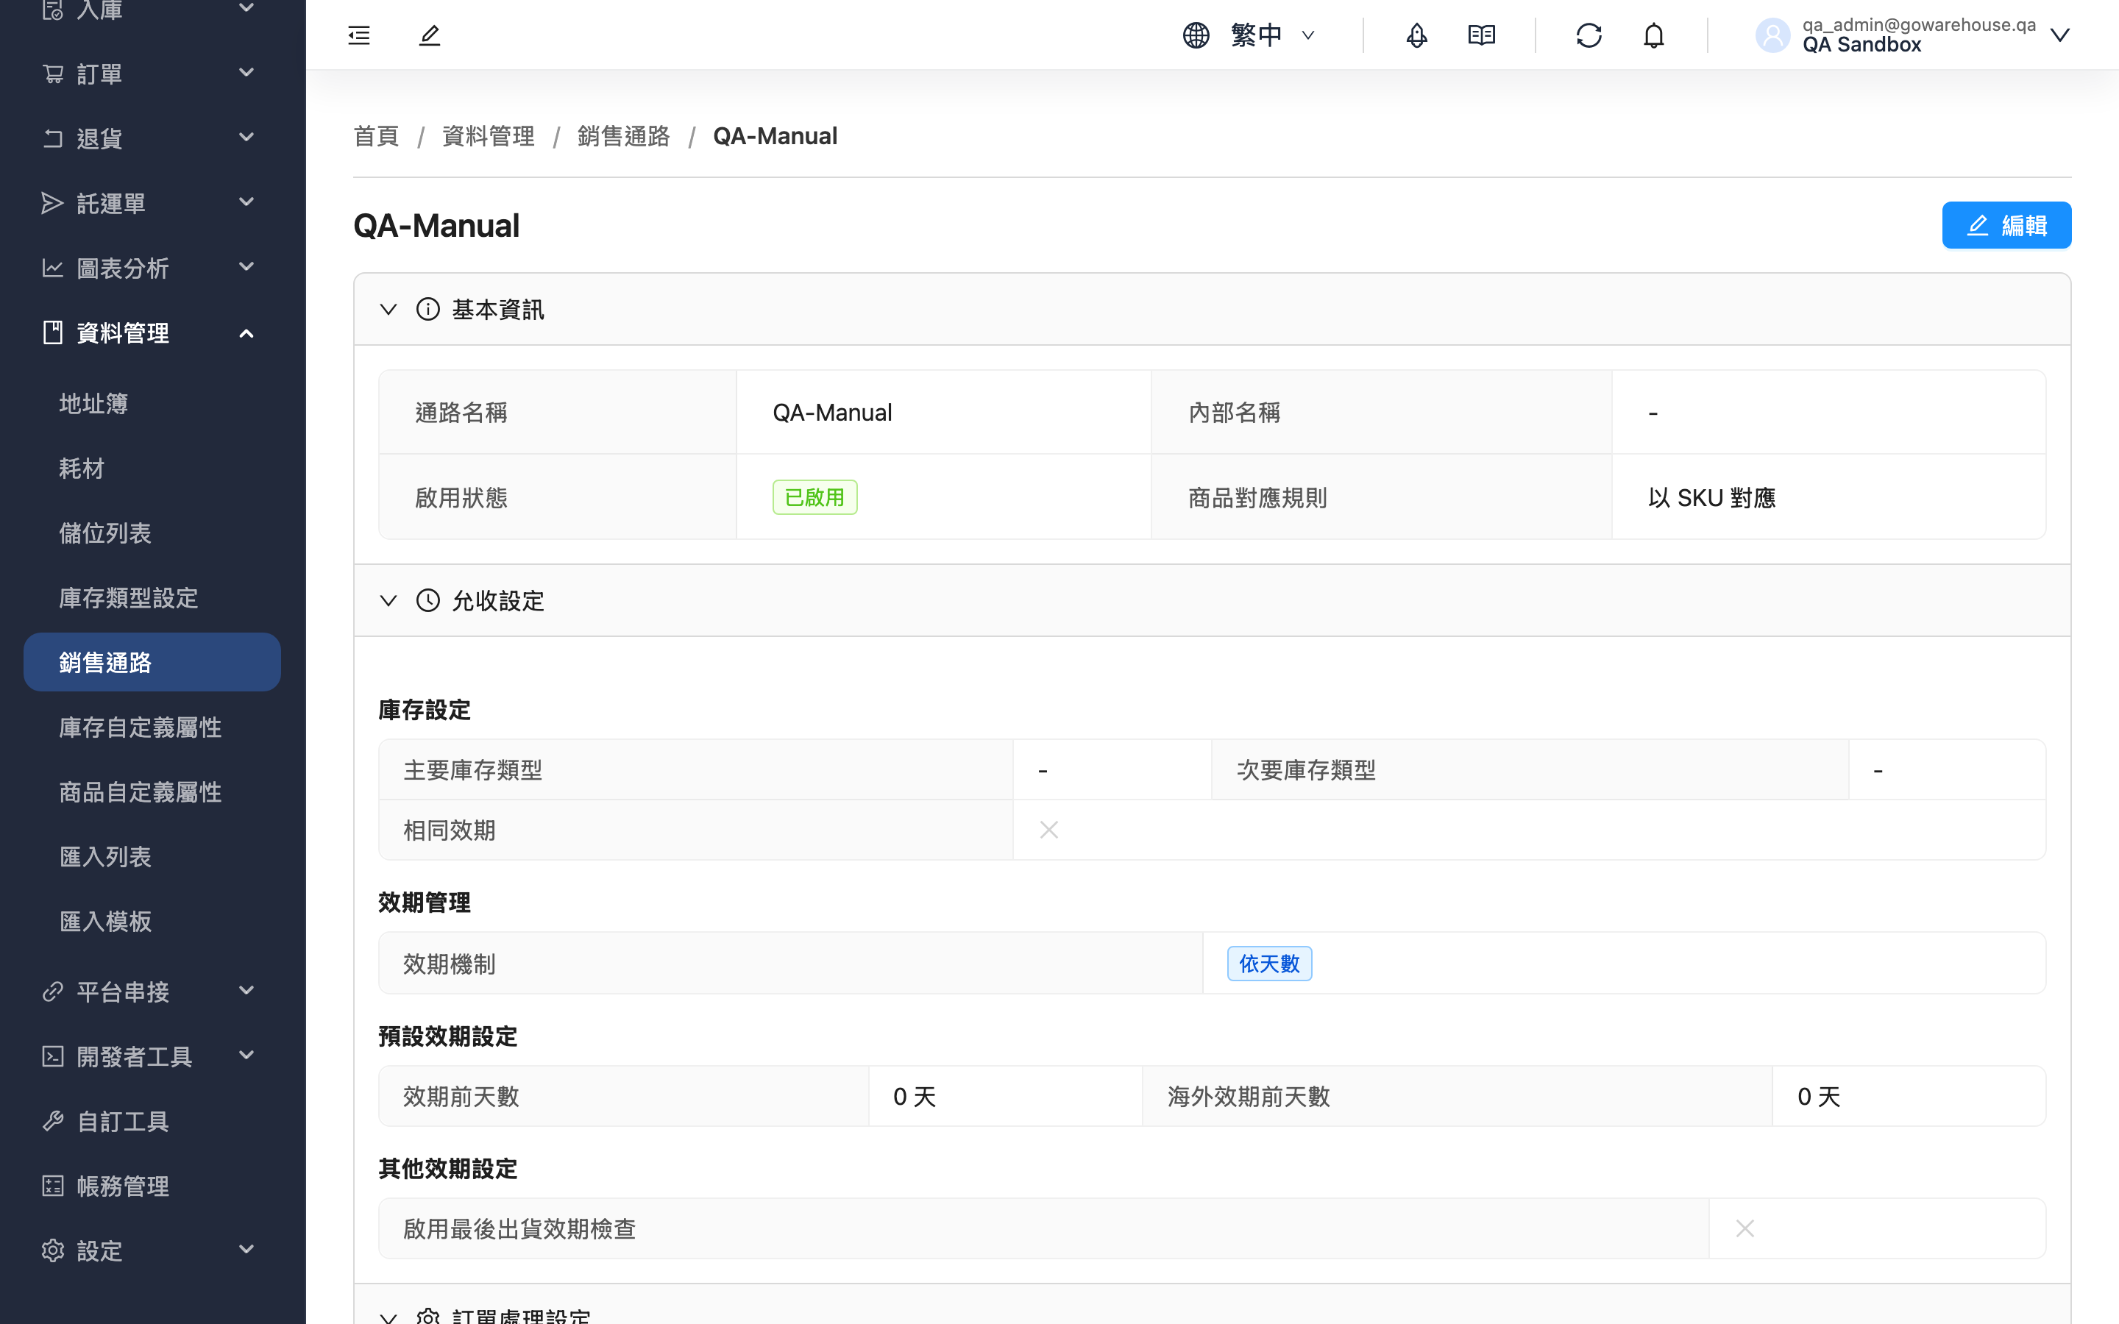The image size is (2119, 1324).
Task: Click the 帳務管理 calculator icon
Action: coord(52,1186)
